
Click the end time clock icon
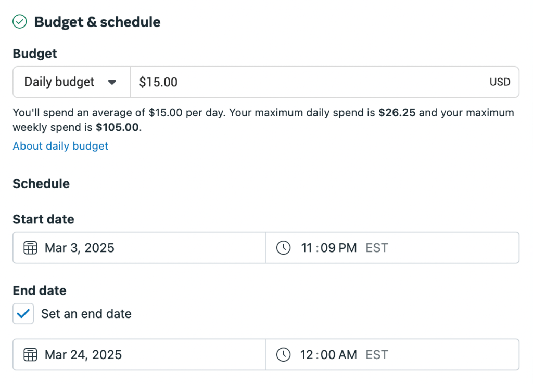[283, 355]
